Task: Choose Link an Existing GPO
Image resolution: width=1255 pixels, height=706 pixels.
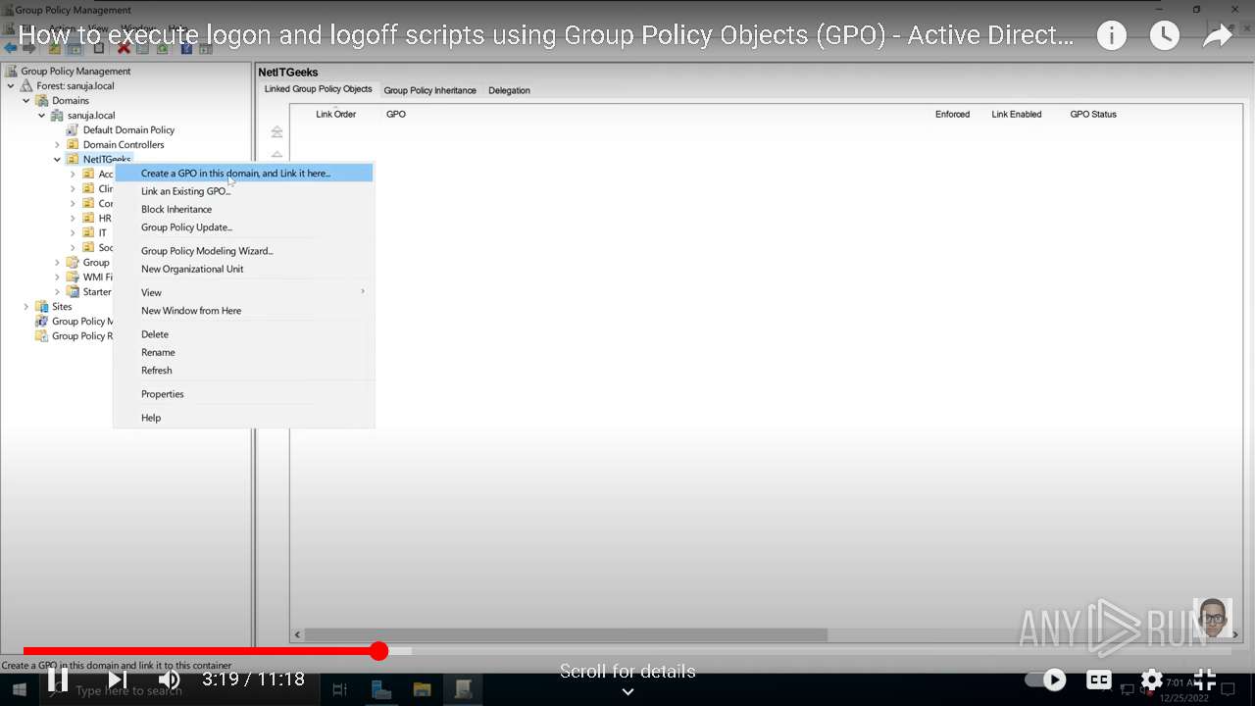Action: [244, 191]
